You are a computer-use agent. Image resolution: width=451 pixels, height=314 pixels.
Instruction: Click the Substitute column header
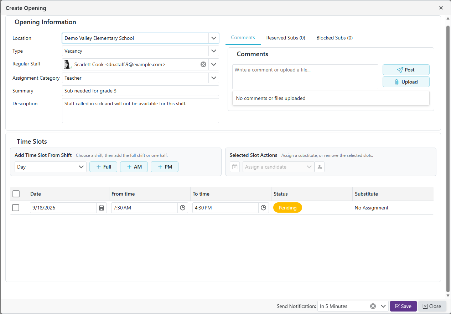point(393,194)
